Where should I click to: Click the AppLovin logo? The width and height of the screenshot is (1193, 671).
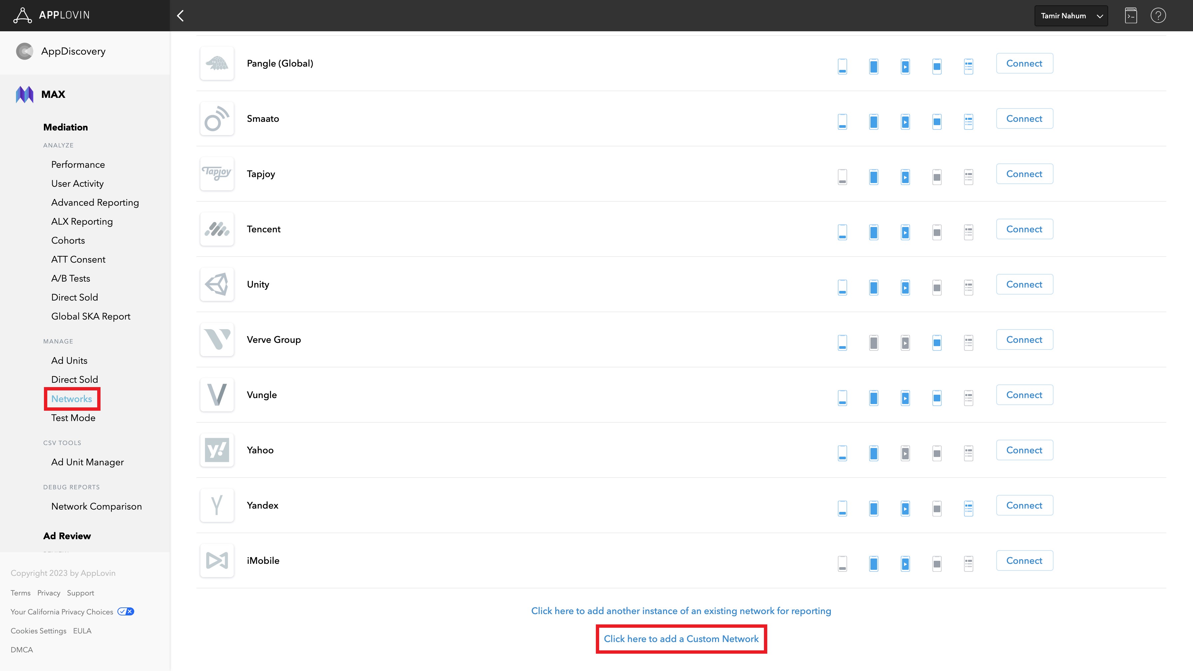tap(51, 15)
